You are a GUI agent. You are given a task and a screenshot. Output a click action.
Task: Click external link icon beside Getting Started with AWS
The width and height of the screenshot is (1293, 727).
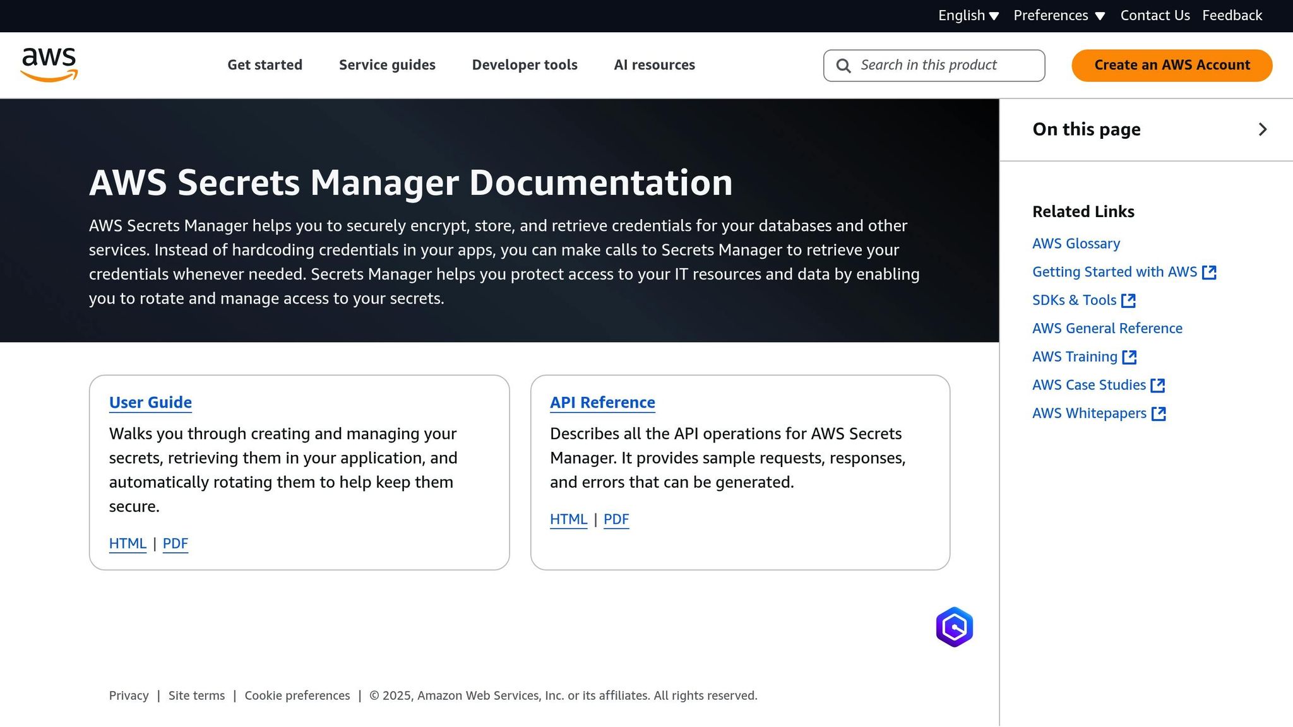pyautogui.click(x=1209, y=273)
